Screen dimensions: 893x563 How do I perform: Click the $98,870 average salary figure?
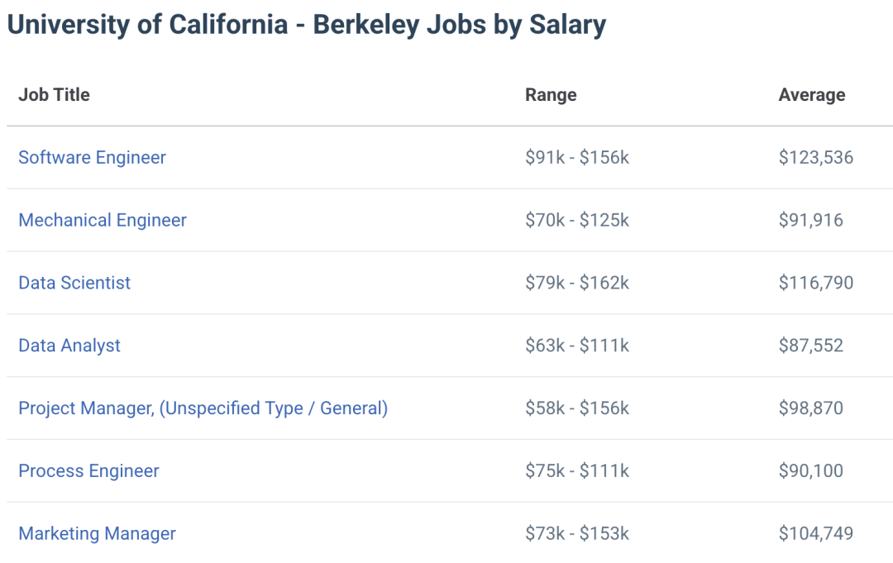[x=811, y=408]
